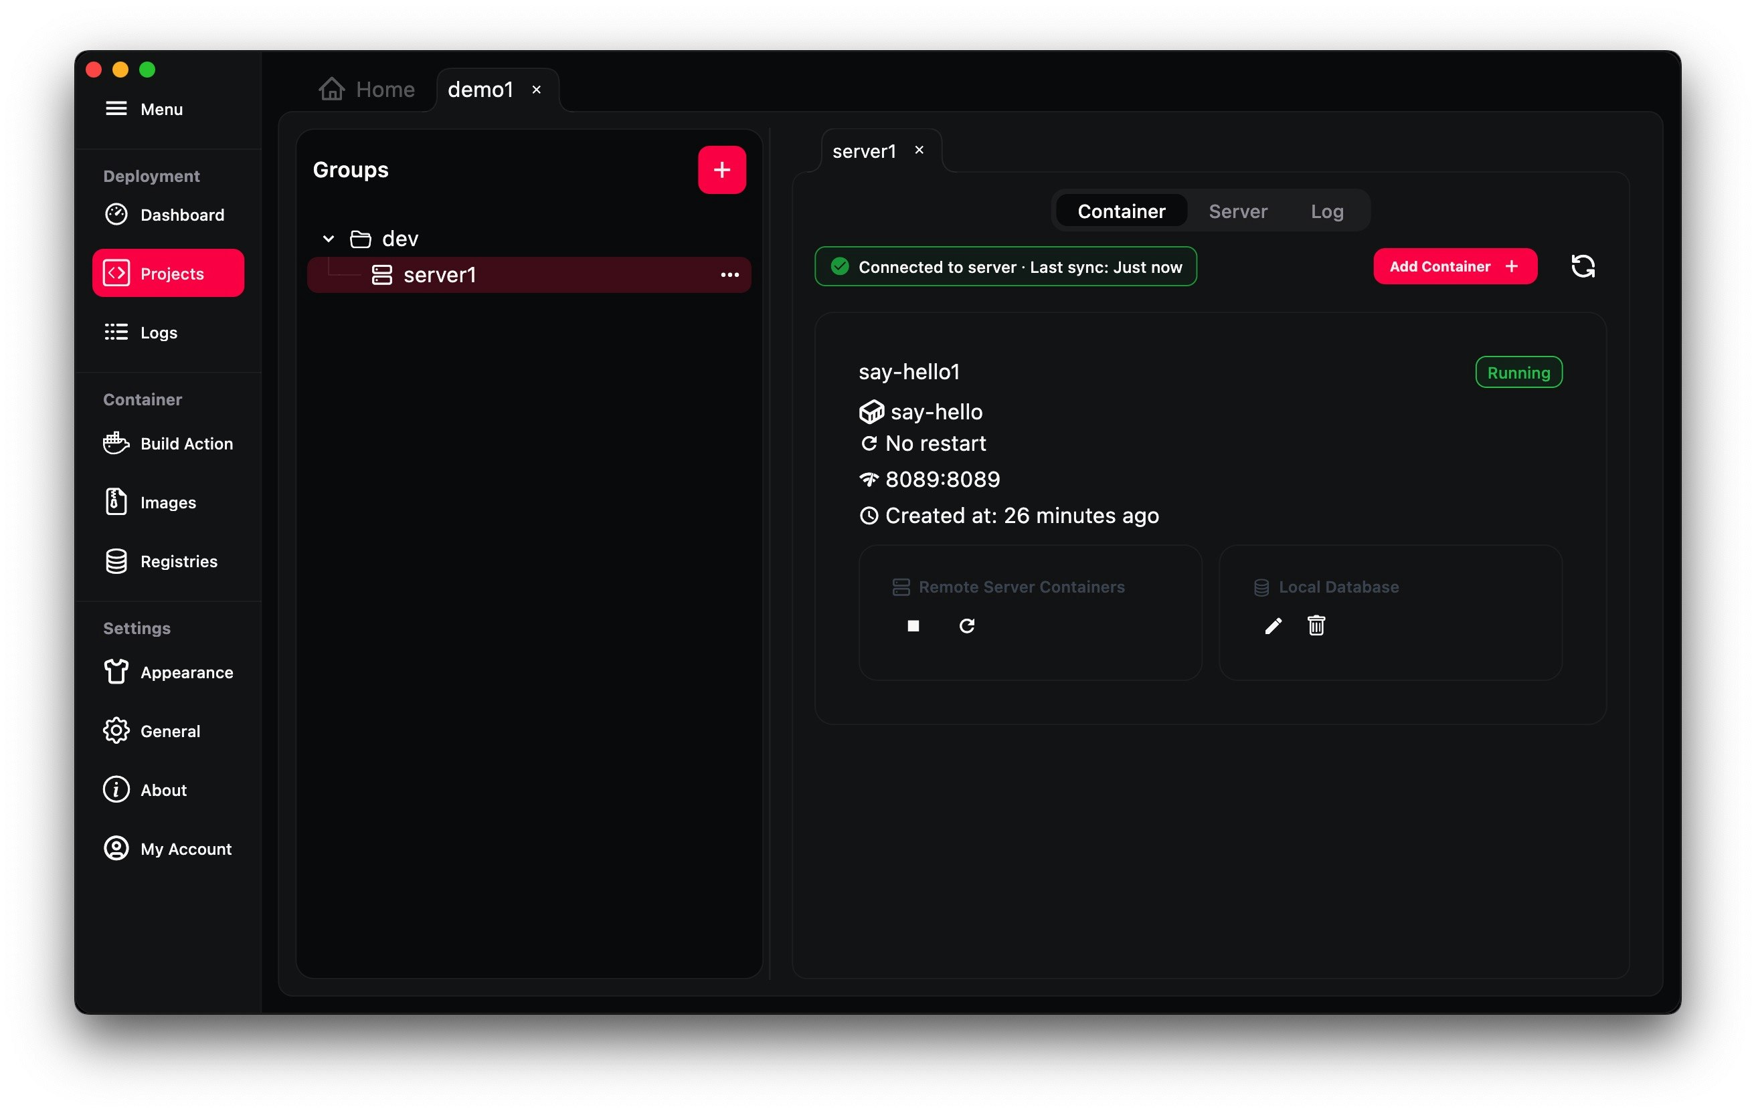Delete the local database entry
This screenshot has height=1113, width=1756.
click(1316, 625)
